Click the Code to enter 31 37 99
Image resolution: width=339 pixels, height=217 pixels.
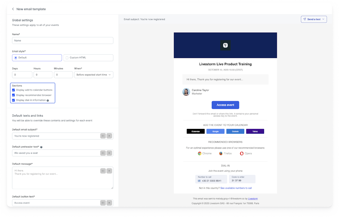pyautogui.click(x=242, y=179)
